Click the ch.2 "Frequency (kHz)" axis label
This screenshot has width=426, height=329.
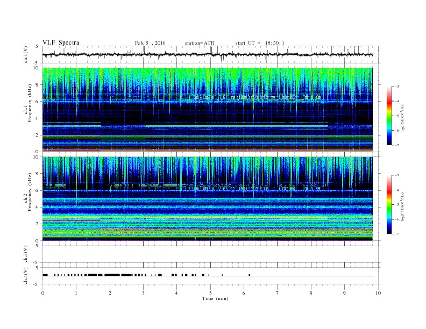[30, 192]
